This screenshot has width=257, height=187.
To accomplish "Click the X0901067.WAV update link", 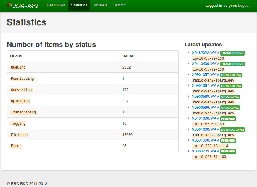I will pyautogui.click(x=205, y=86).
